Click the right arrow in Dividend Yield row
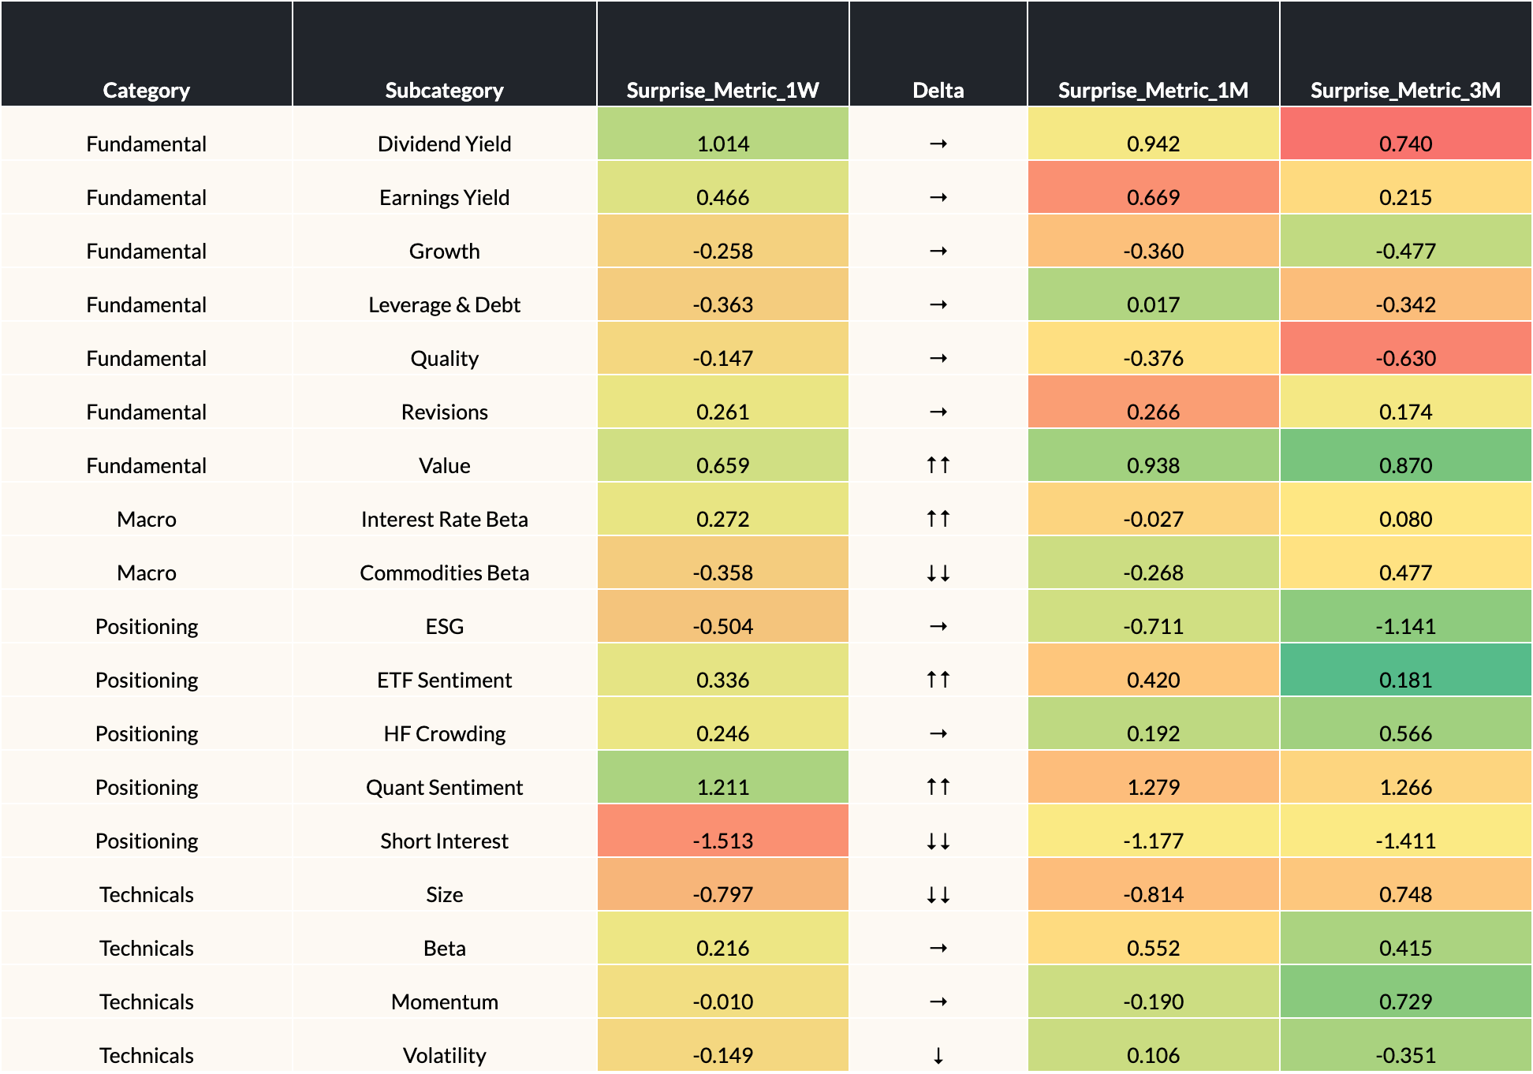This screenshot has height=1074, width=1533. click(x=938, y=144)
